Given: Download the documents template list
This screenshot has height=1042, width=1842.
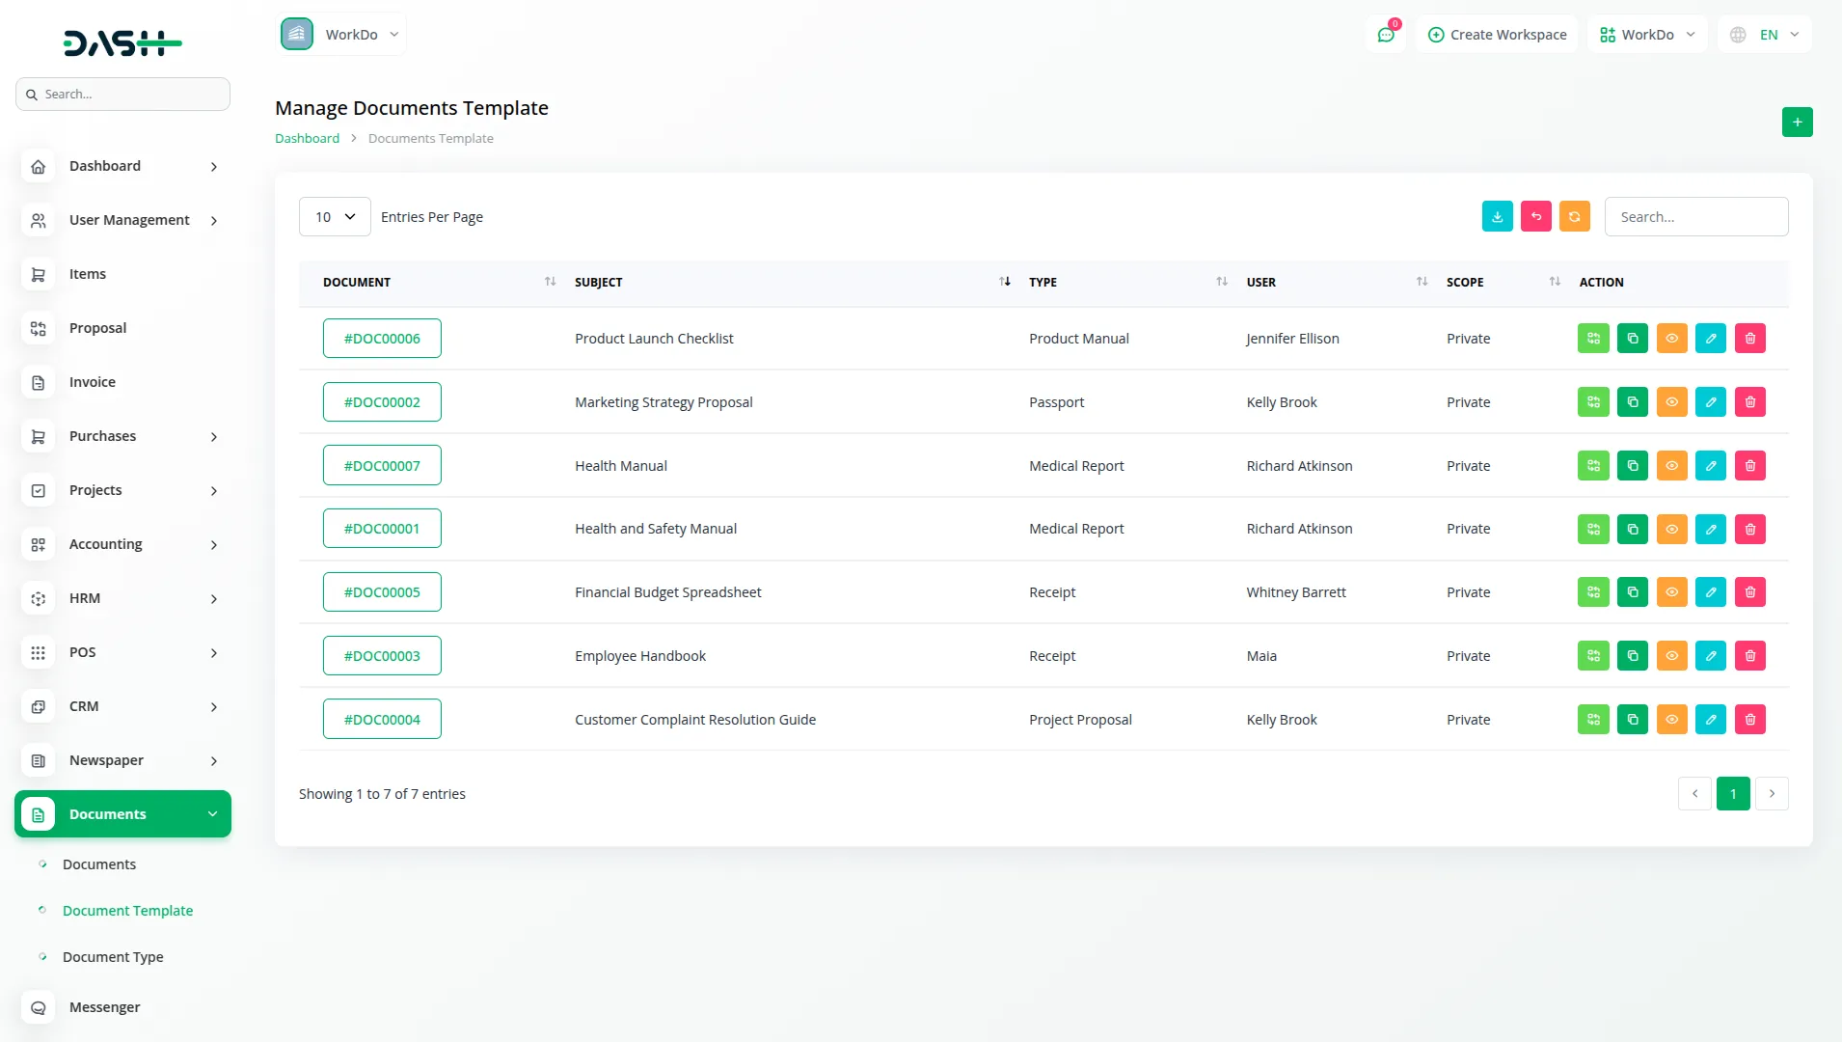Looking at the screenshot, I should (1497, 216).
